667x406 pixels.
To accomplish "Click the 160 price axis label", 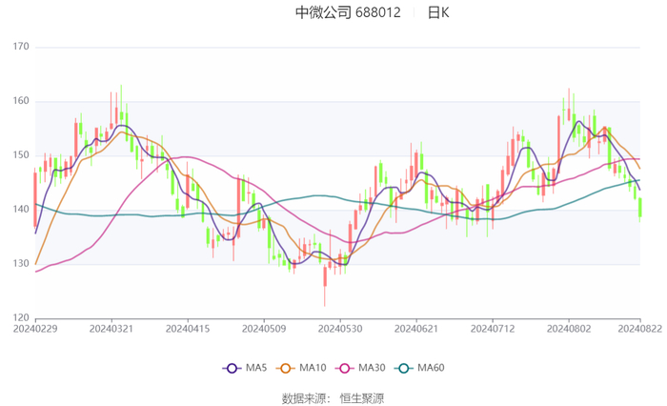I will 21,101.
